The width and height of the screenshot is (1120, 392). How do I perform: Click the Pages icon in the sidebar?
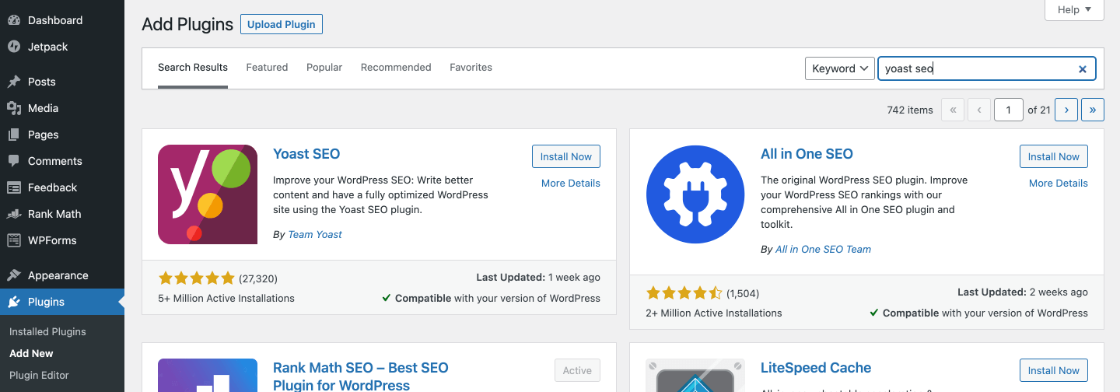click(x=14, y=135)
